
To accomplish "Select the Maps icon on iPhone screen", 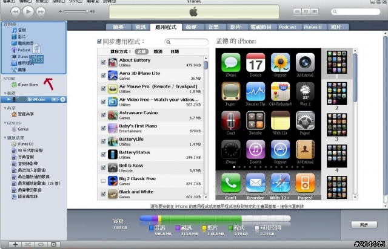I will (x=280, y=91).
